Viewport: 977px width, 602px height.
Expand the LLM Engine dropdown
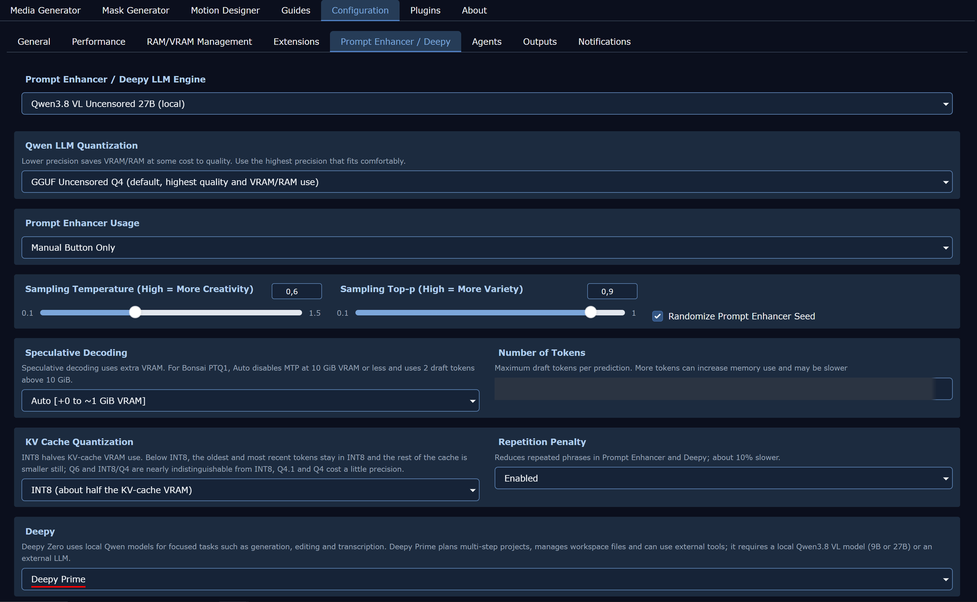(487, 104)
